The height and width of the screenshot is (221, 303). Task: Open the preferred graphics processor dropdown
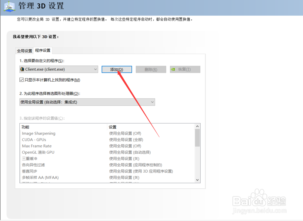click(152, 102)
